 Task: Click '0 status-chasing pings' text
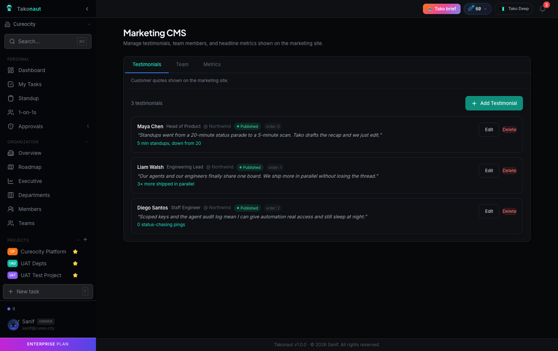[x=161, y=225]
